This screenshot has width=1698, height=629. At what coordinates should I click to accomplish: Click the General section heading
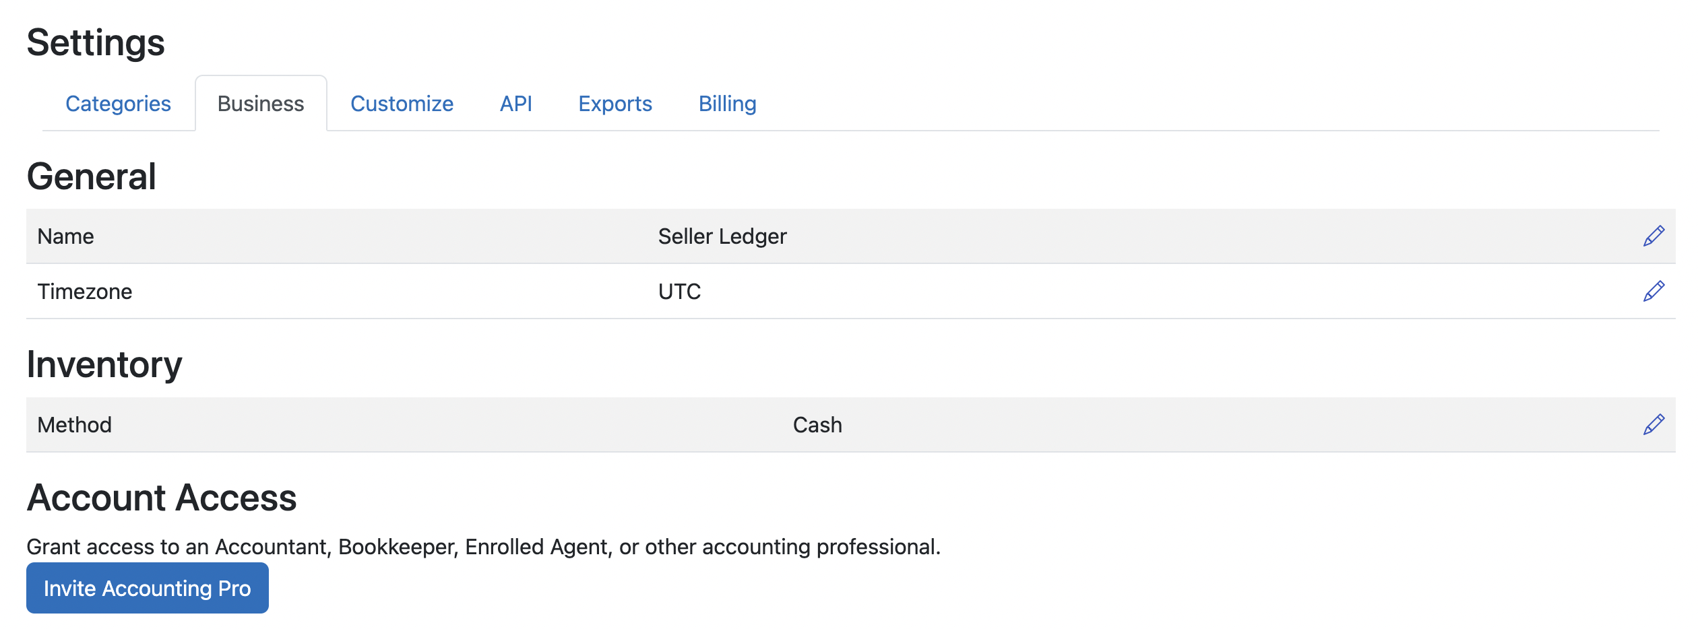point(91,176)
